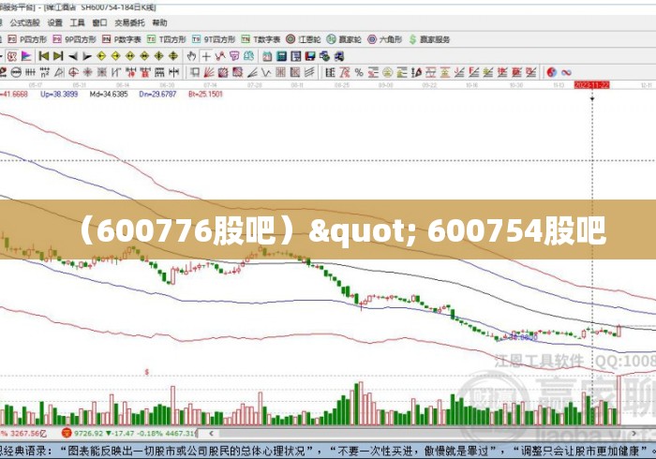The height and width of the screenshot is (459, 656).
Task: Click the Bt=25.1501 indicator value
Action: click(205, 94)
